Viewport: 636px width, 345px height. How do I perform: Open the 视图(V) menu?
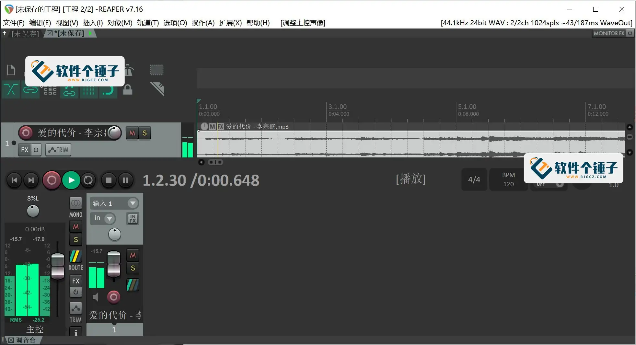tap(66, 23)
